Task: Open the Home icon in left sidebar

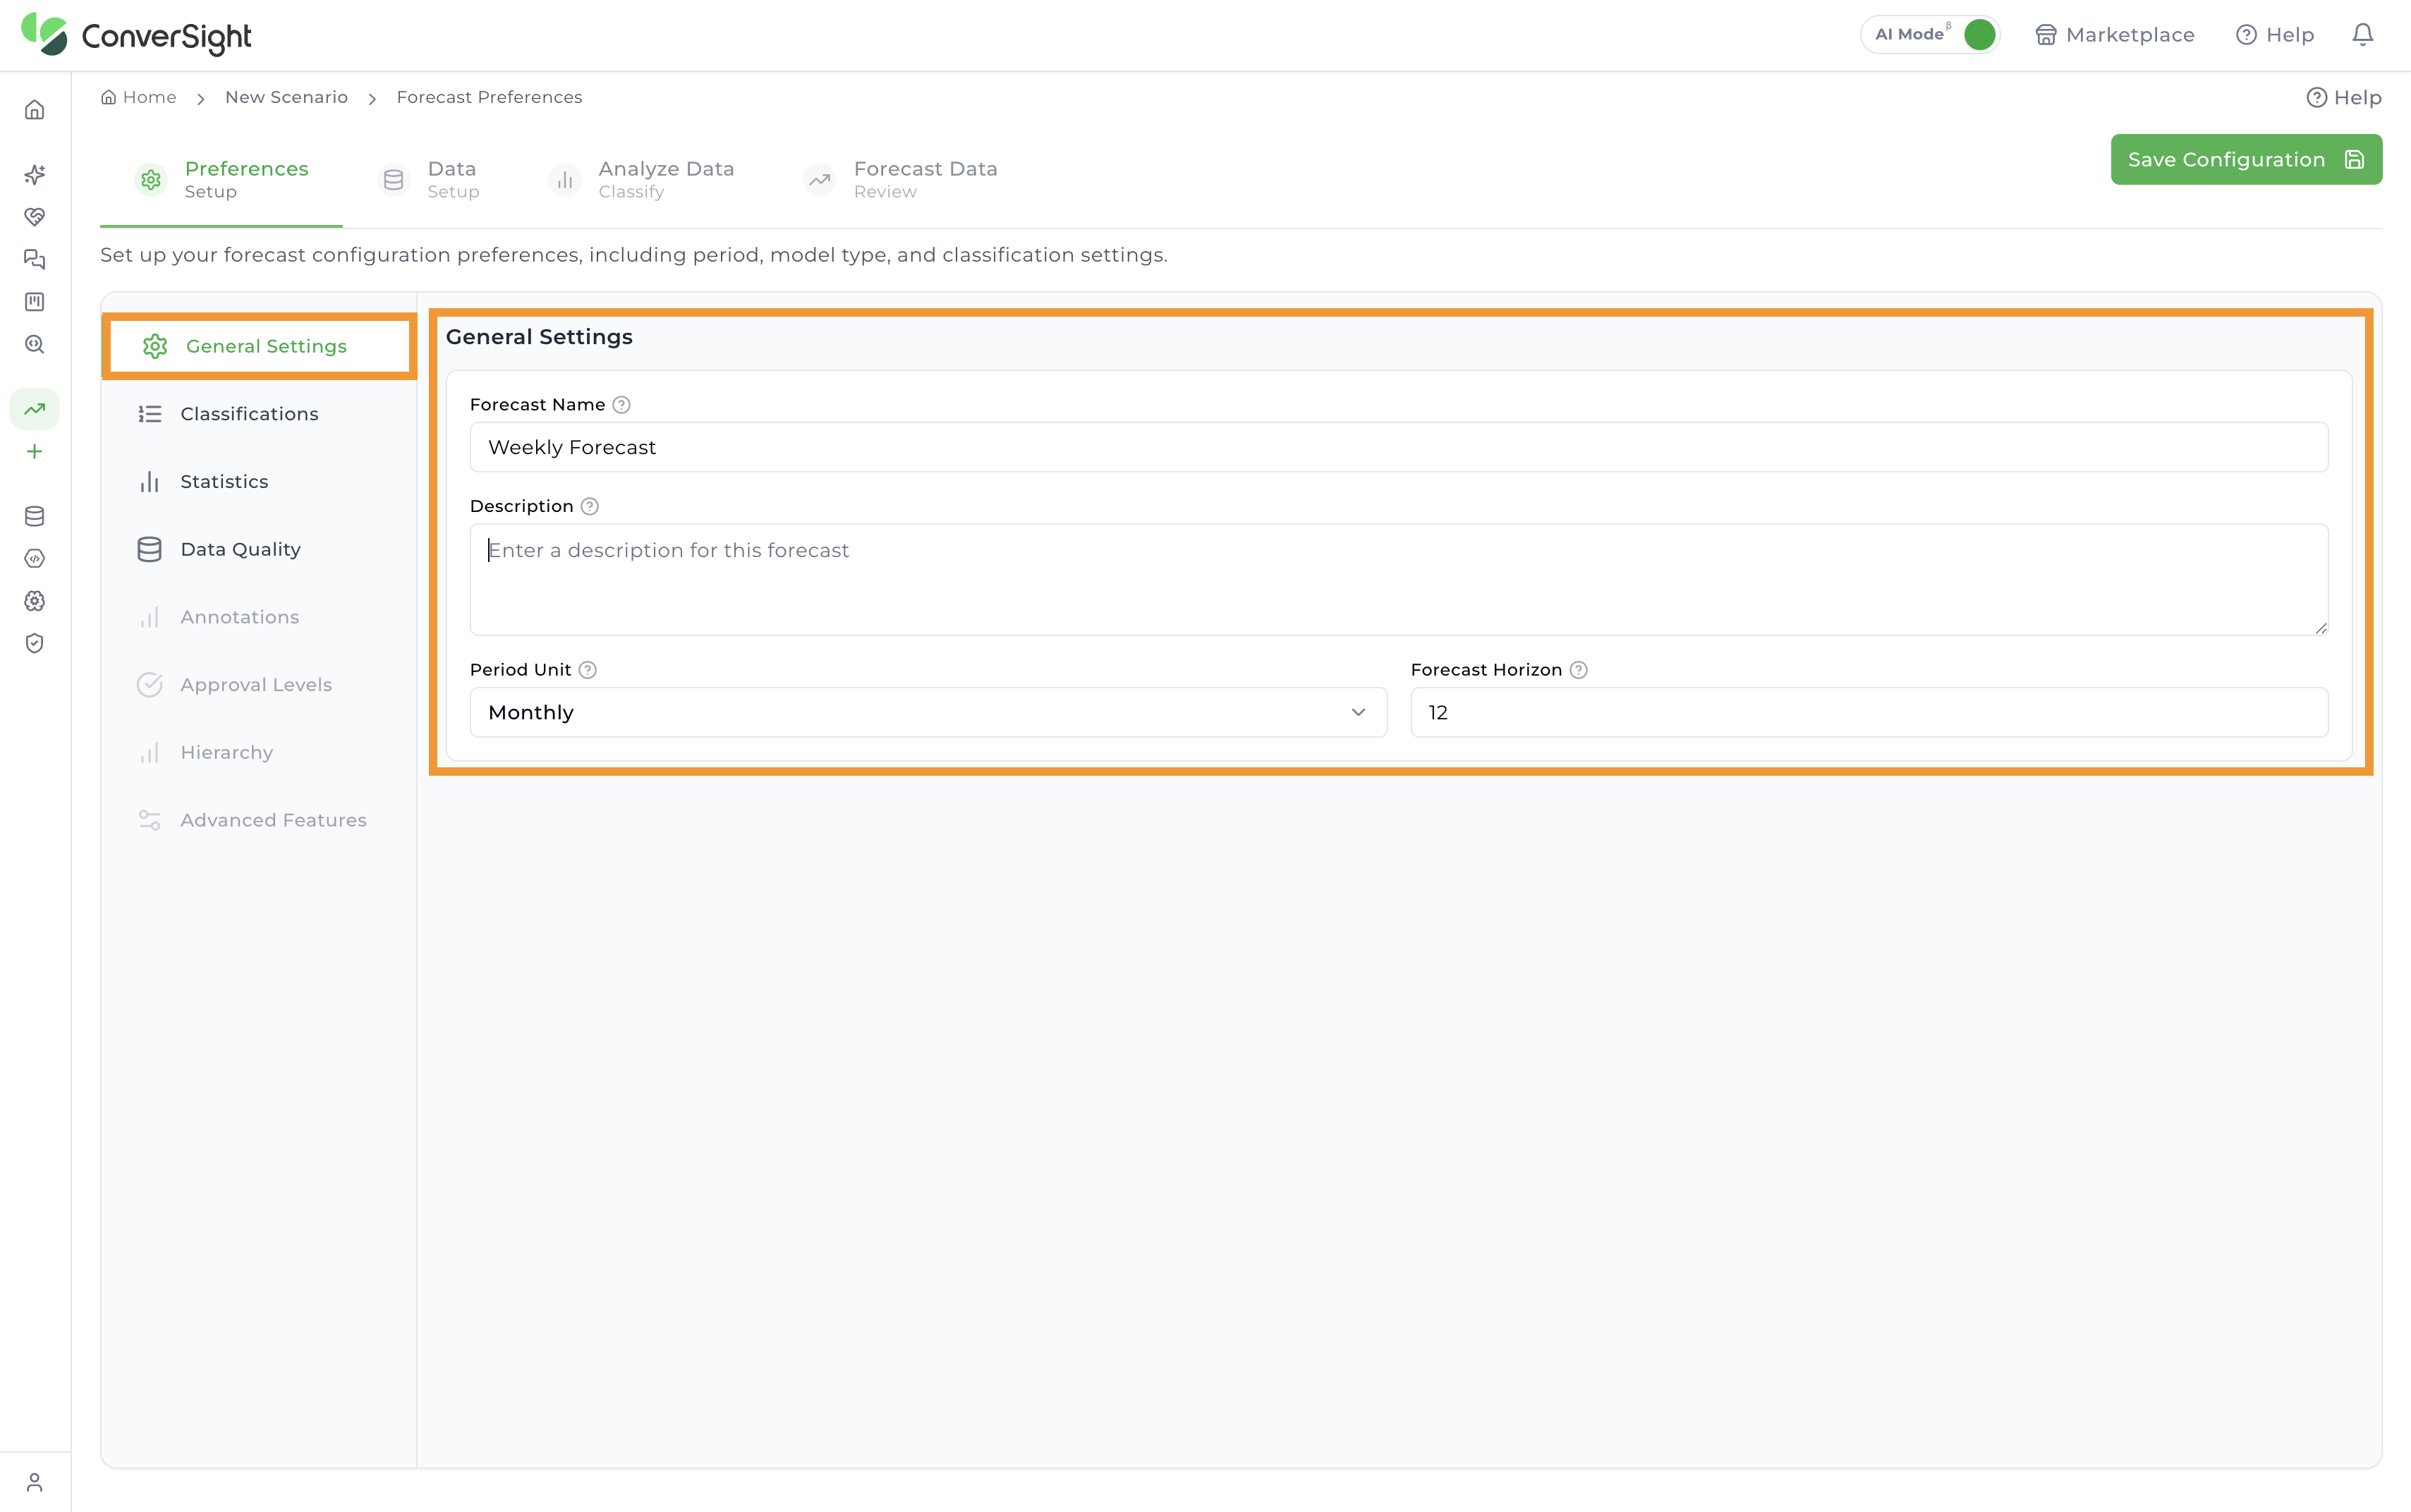Action: pos(35,110)
